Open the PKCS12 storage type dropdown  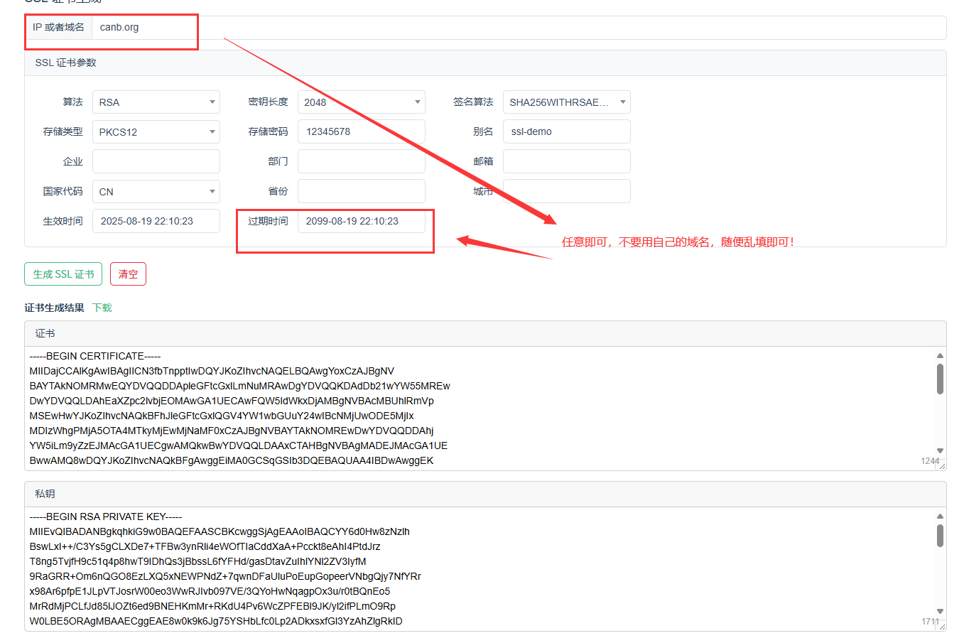pyautogui.click(x=156, y=132)
